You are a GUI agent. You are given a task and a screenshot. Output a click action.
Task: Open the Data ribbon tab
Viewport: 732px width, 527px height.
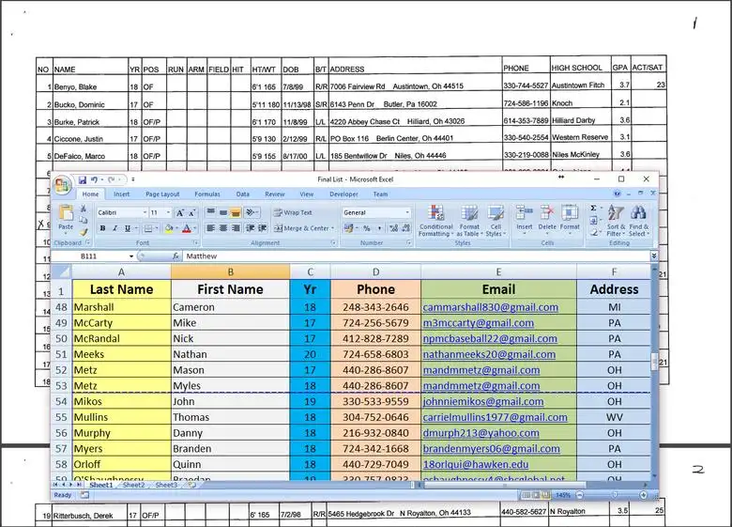coord(243,194)
